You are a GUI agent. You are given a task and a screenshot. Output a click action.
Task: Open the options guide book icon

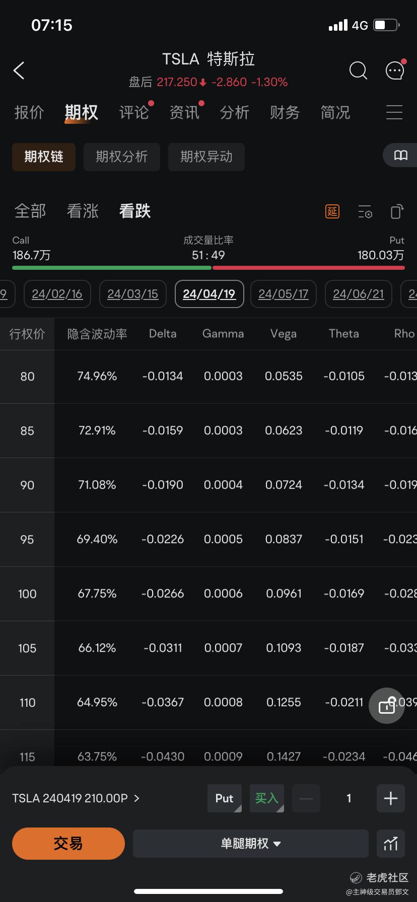tap(400, 155)
